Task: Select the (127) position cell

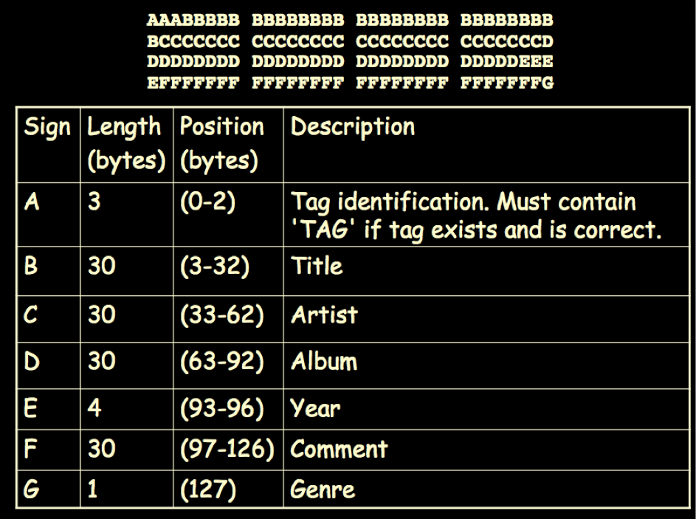Action: [x=228, y=489]
